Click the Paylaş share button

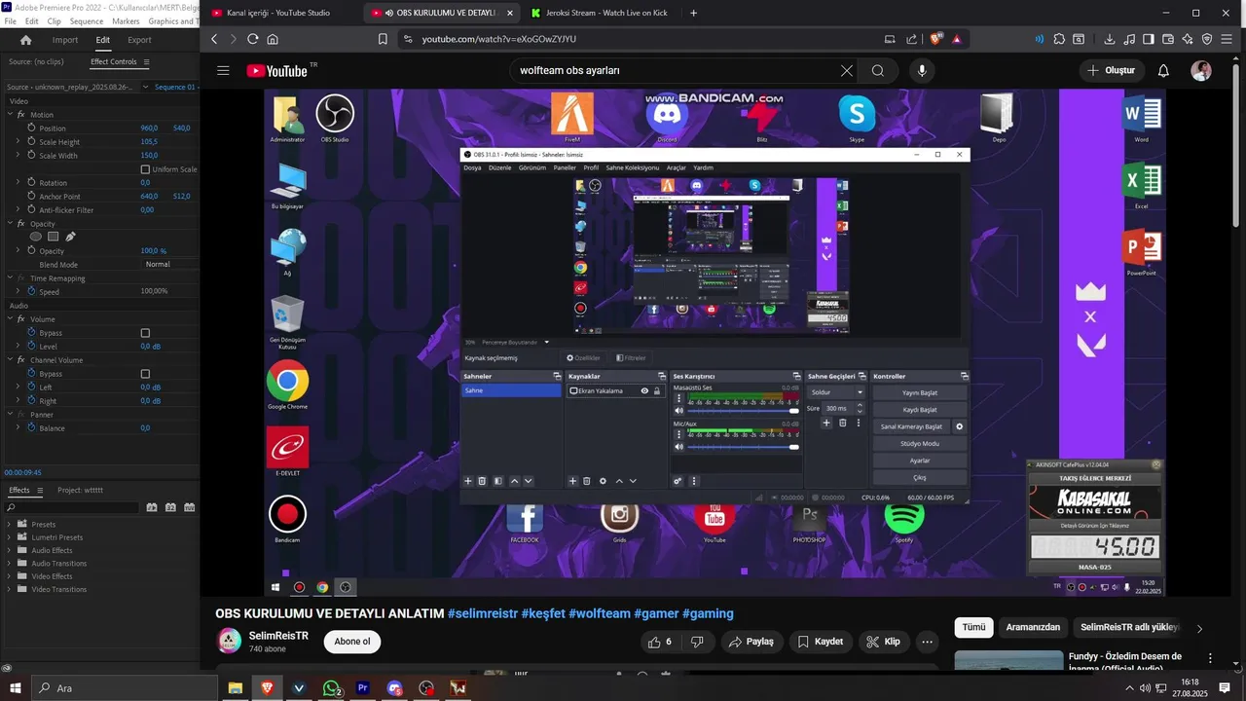tap(751, 642)
